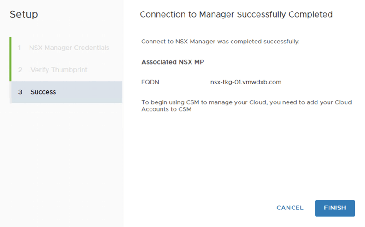Click the Associated NSX MP heading
This screenshot has width=365, height=227.
point(173,62)
